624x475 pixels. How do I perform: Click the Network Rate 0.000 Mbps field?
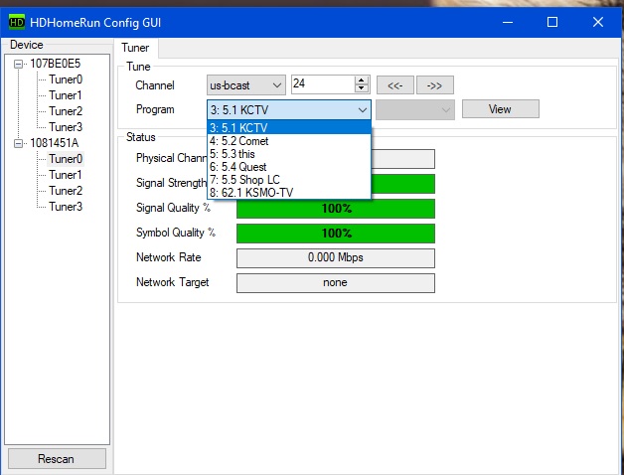[336, 258]
